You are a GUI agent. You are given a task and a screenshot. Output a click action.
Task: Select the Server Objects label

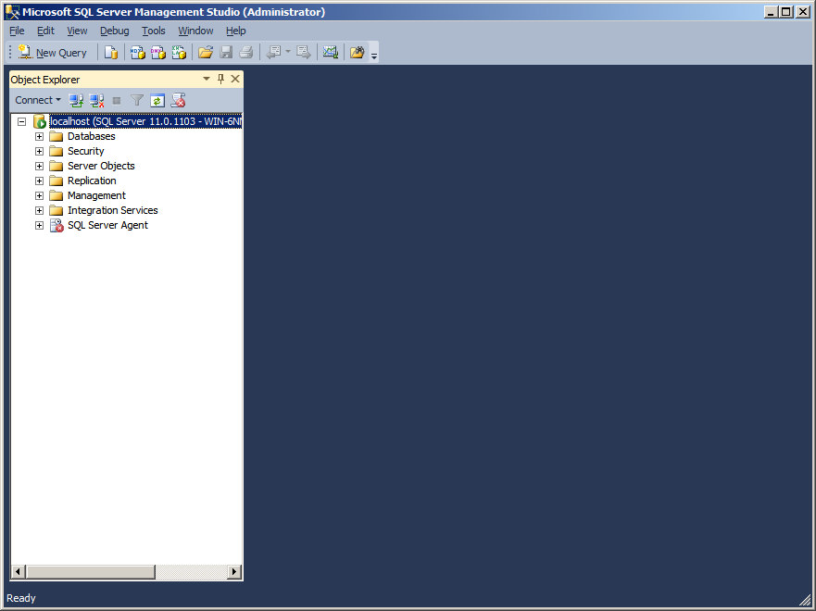coord(101,166)
